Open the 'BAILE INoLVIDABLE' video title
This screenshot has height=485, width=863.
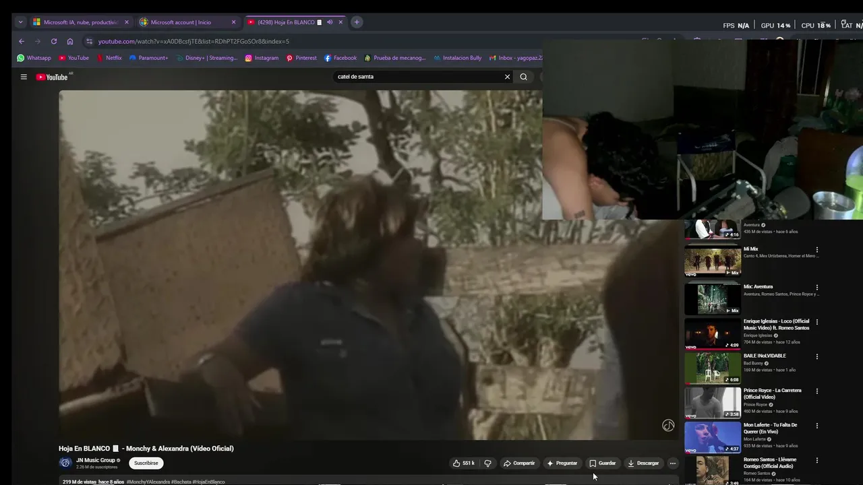click(x=765, y=356)
